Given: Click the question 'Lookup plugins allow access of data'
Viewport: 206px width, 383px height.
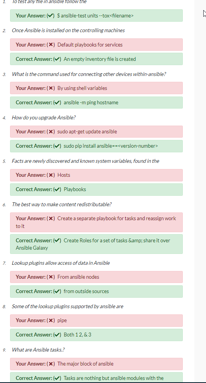Looking at the screenshot, I should click(61, 263).
